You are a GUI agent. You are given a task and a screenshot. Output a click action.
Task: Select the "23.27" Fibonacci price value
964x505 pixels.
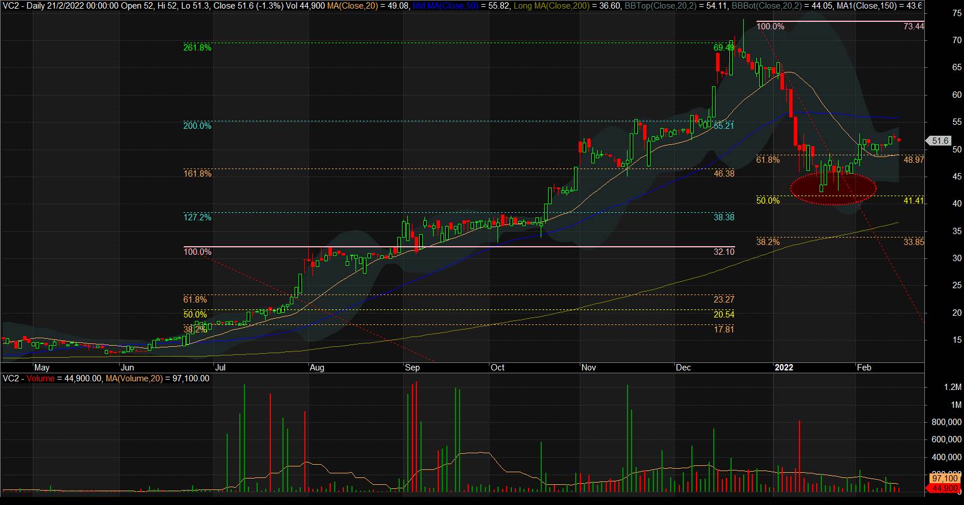[x=724, y=300]
